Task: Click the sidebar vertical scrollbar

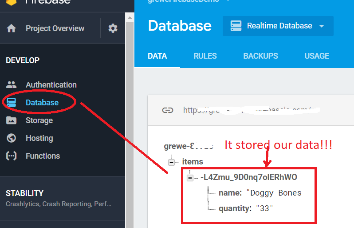Action: pyautogui.click(x=130, y=120)
